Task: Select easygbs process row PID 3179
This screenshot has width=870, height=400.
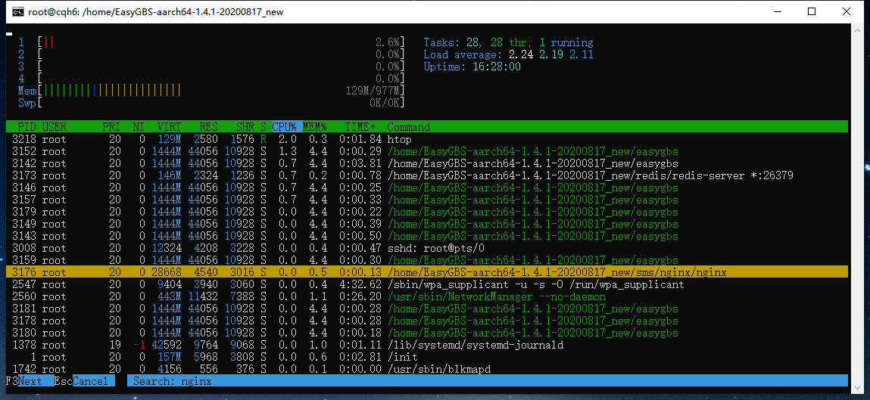Action: coord(427,212)
